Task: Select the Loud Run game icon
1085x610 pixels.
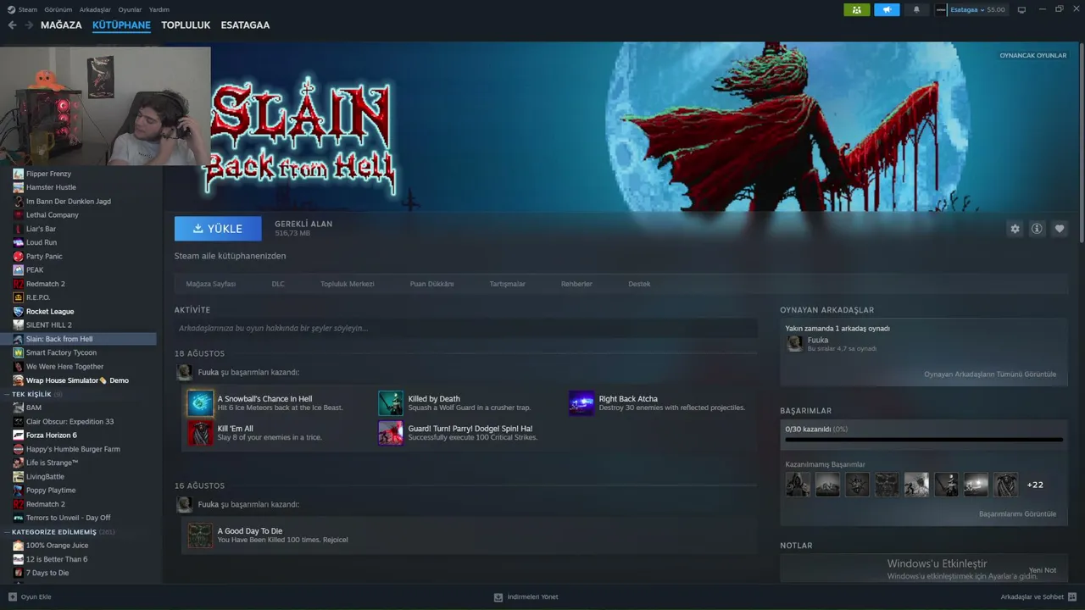Action: click(x=19, y=242)
